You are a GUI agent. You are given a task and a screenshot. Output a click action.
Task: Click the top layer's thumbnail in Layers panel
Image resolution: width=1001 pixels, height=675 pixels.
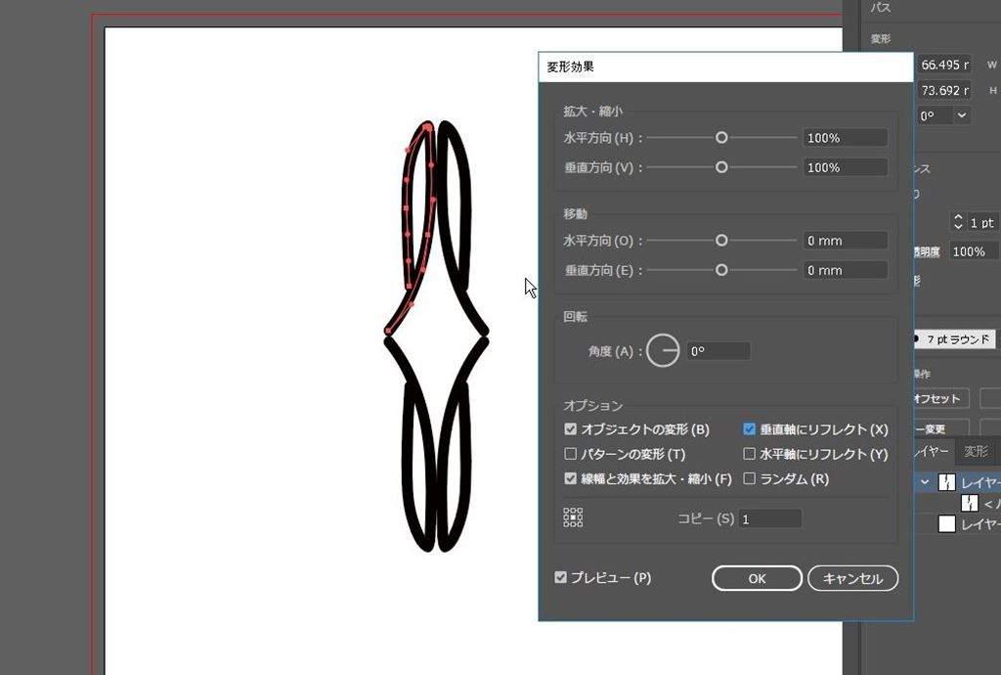[x=946, y=482]
